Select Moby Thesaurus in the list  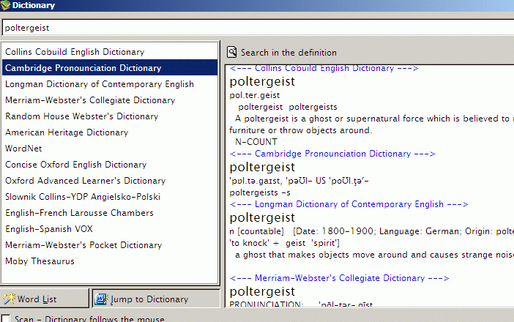(110, 261)
